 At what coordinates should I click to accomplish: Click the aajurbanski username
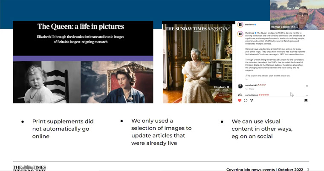point(251,85)
